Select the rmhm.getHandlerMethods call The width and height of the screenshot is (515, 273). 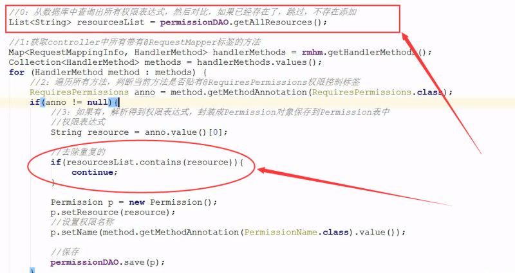364,53
